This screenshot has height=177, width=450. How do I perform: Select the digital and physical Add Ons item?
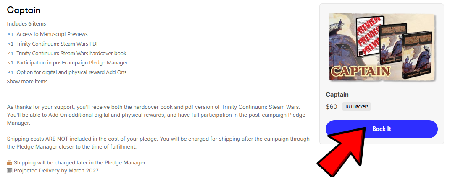tap(71, 72)
